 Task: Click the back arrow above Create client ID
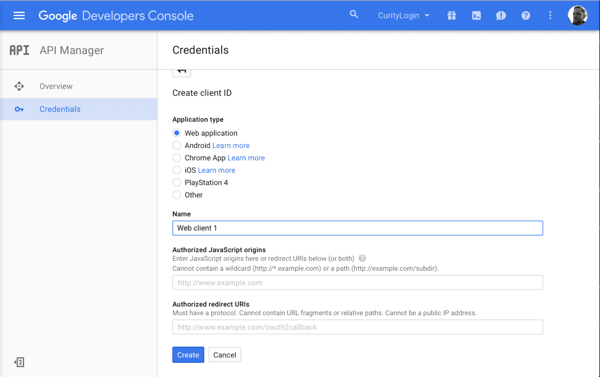[181, 71]
